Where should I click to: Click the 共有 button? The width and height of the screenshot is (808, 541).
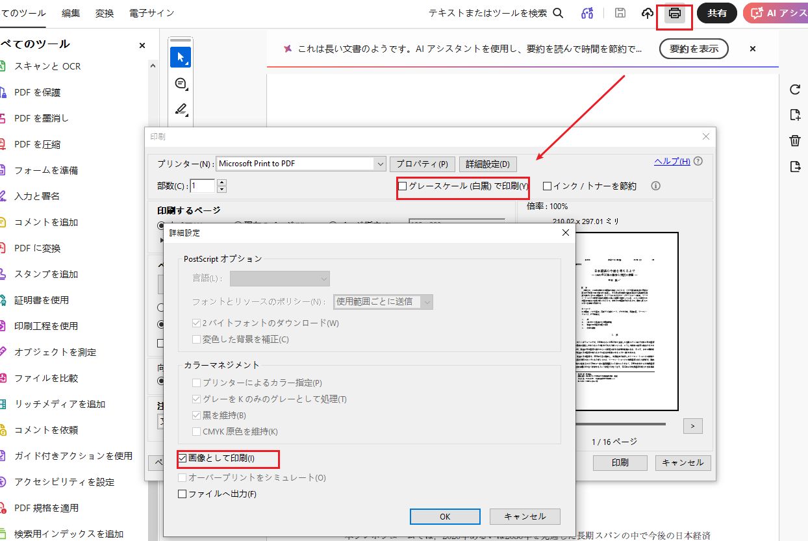(x=717, y=13)
